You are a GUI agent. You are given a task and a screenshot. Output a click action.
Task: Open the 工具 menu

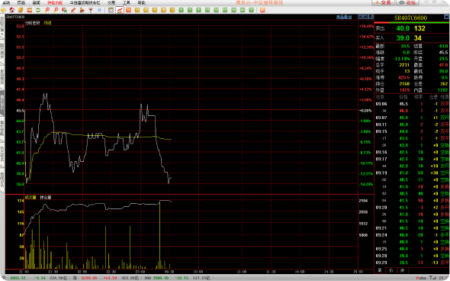pyautogui.click(x=127, y=2)
